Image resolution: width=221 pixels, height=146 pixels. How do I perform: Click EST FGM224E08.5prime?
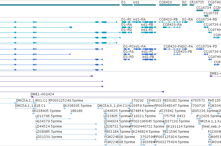pyautogui.click(x=120, y=142)
